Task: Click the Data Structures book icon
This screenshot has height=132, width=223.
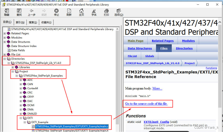Action: (9, 42)
